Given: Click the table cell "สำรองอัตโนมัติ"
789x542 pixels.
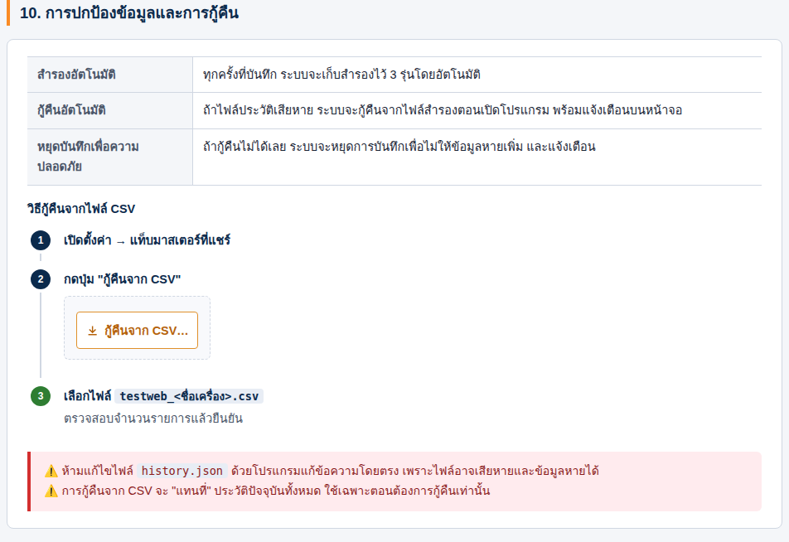Looking at the screenshot, I should tap(109, 75).
